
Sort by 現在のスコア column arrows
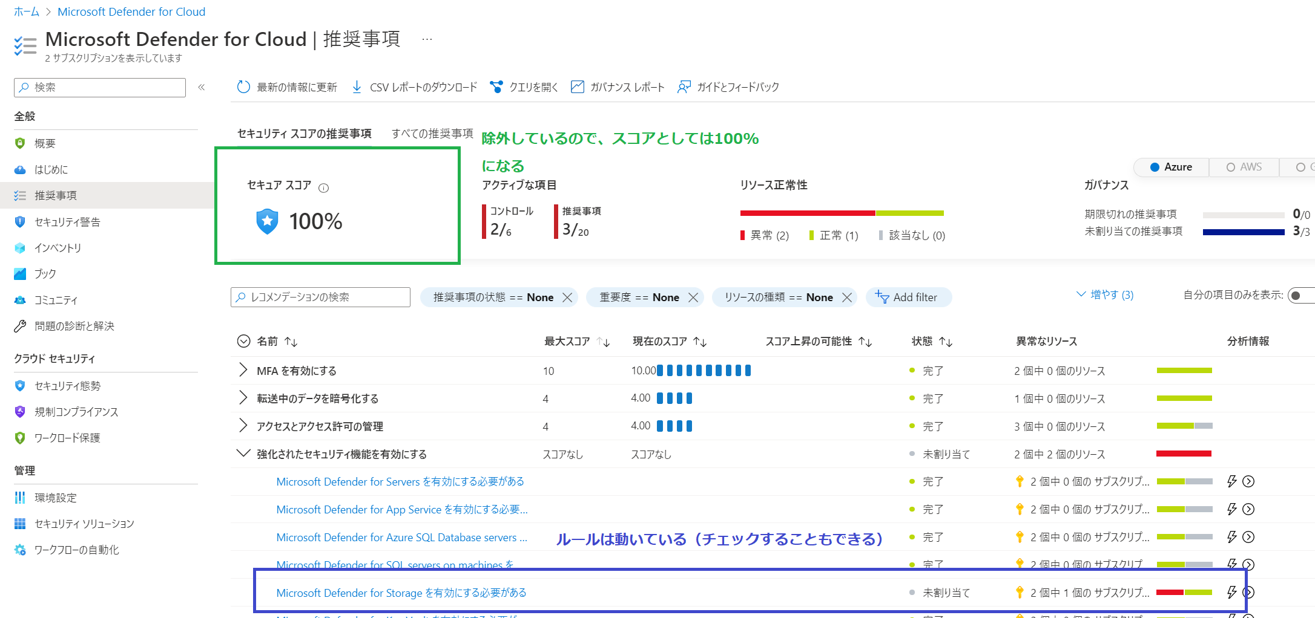tap(700, 342)
